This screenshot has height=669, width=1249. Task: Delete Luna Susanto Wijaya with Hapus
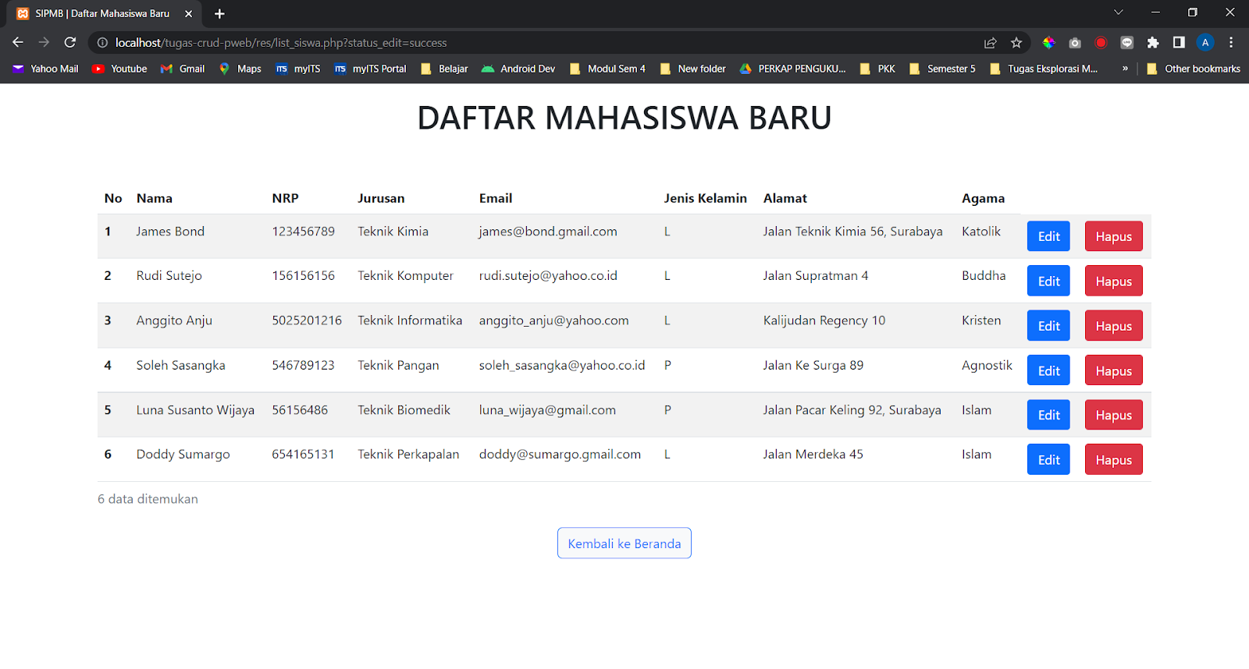1113,416
